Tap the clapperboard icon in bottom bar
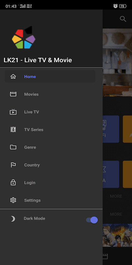132x265 pixels. click(105, 256)
